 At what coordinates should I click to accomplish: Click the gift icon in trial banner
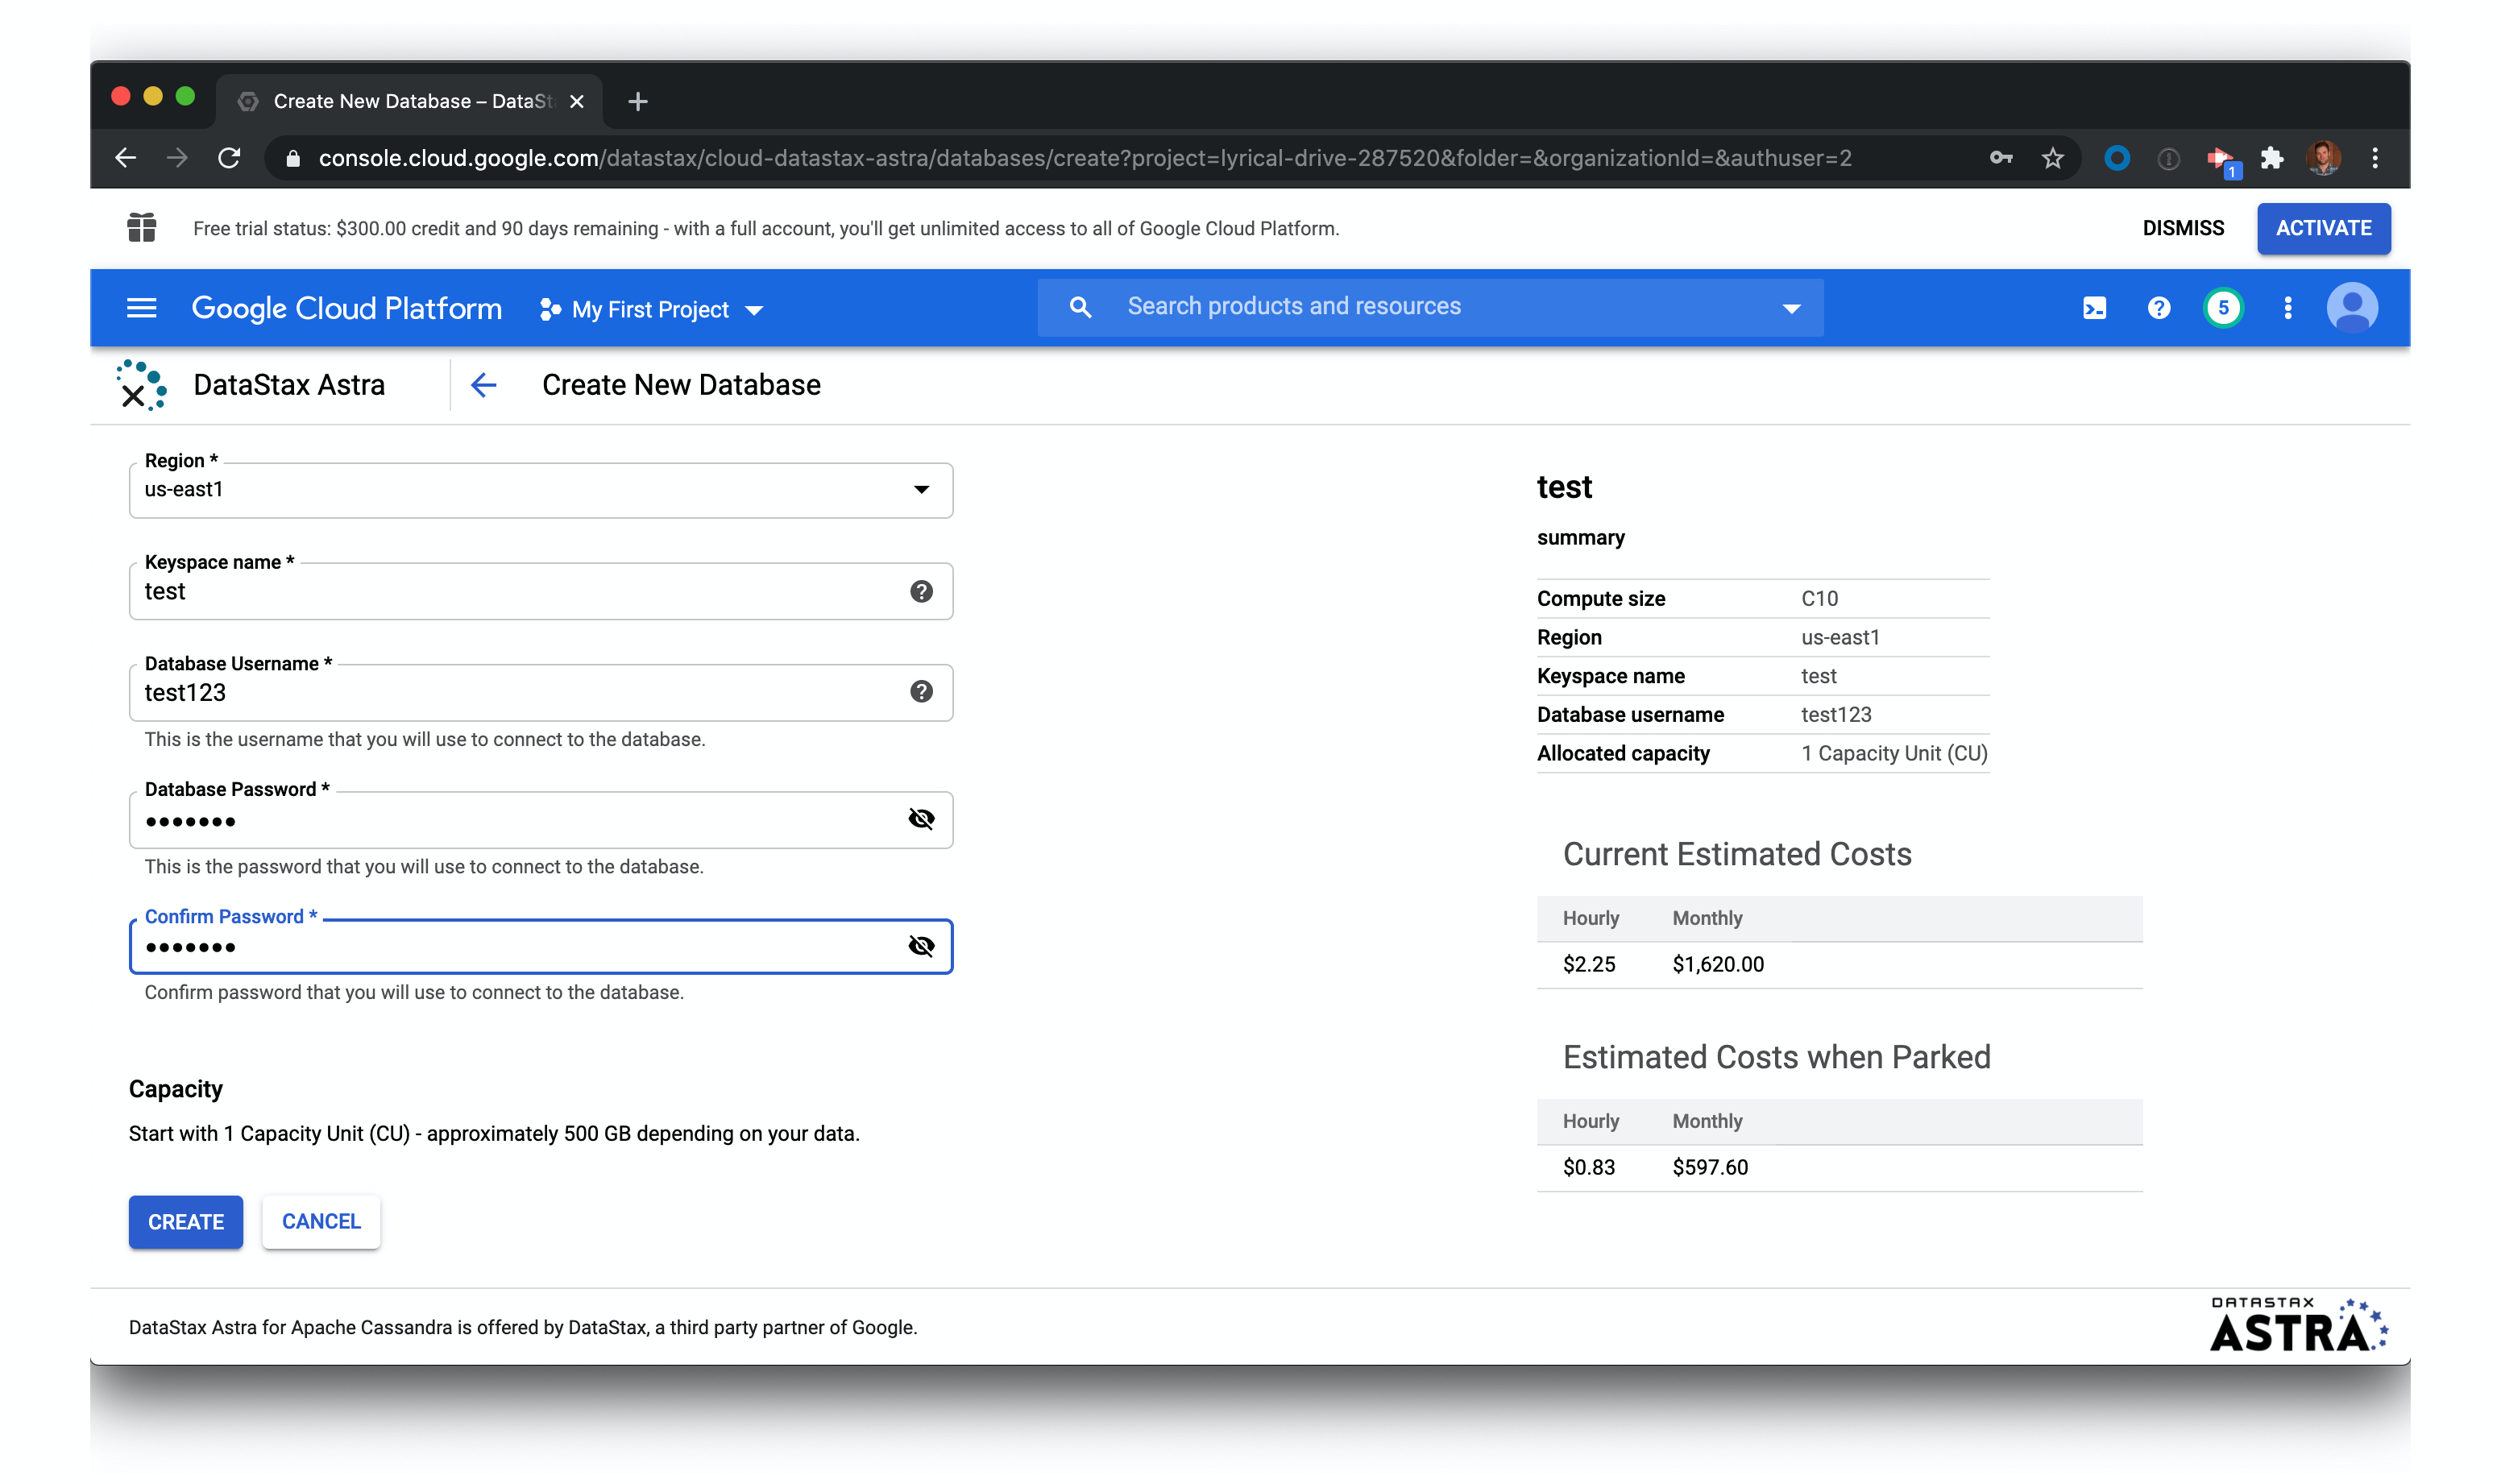tap(142, 228)
